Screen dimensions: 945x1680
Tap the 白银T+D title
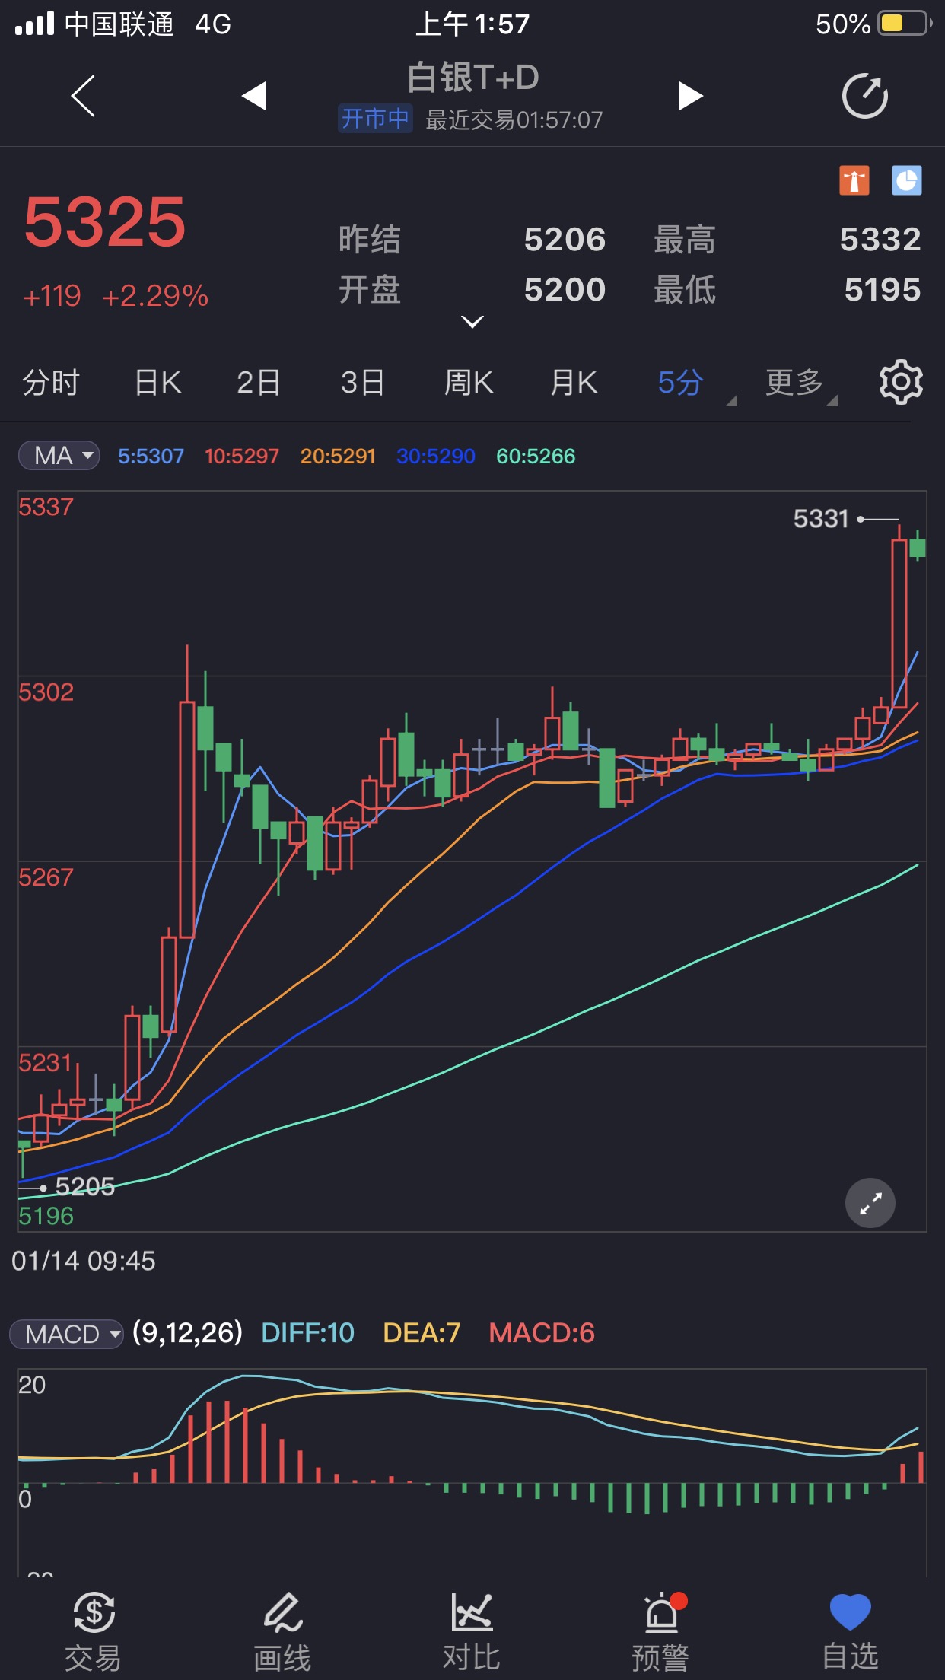[473, 78]
